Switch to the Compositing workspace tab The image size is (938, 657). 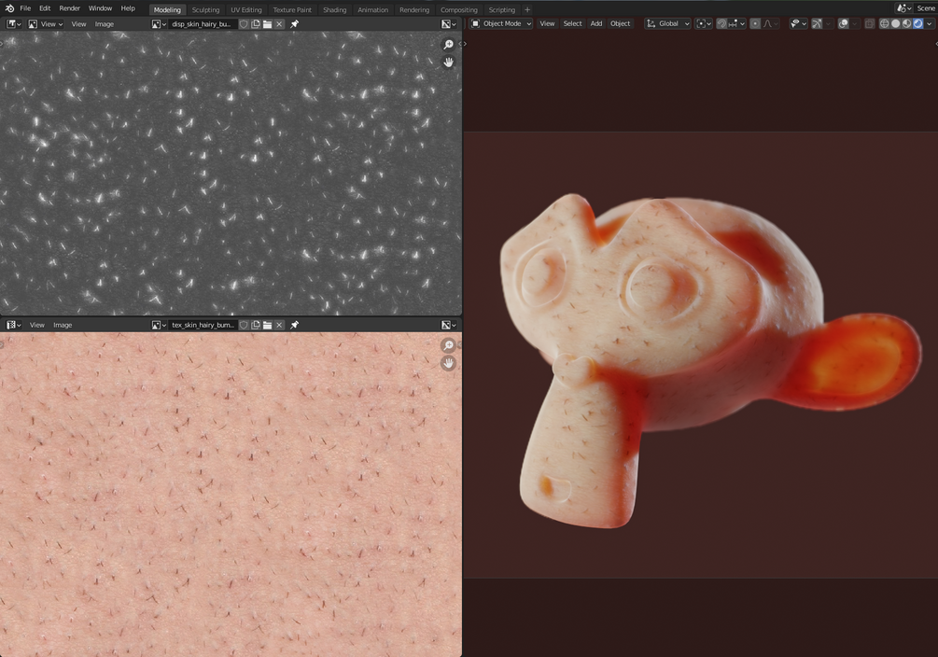459,9
